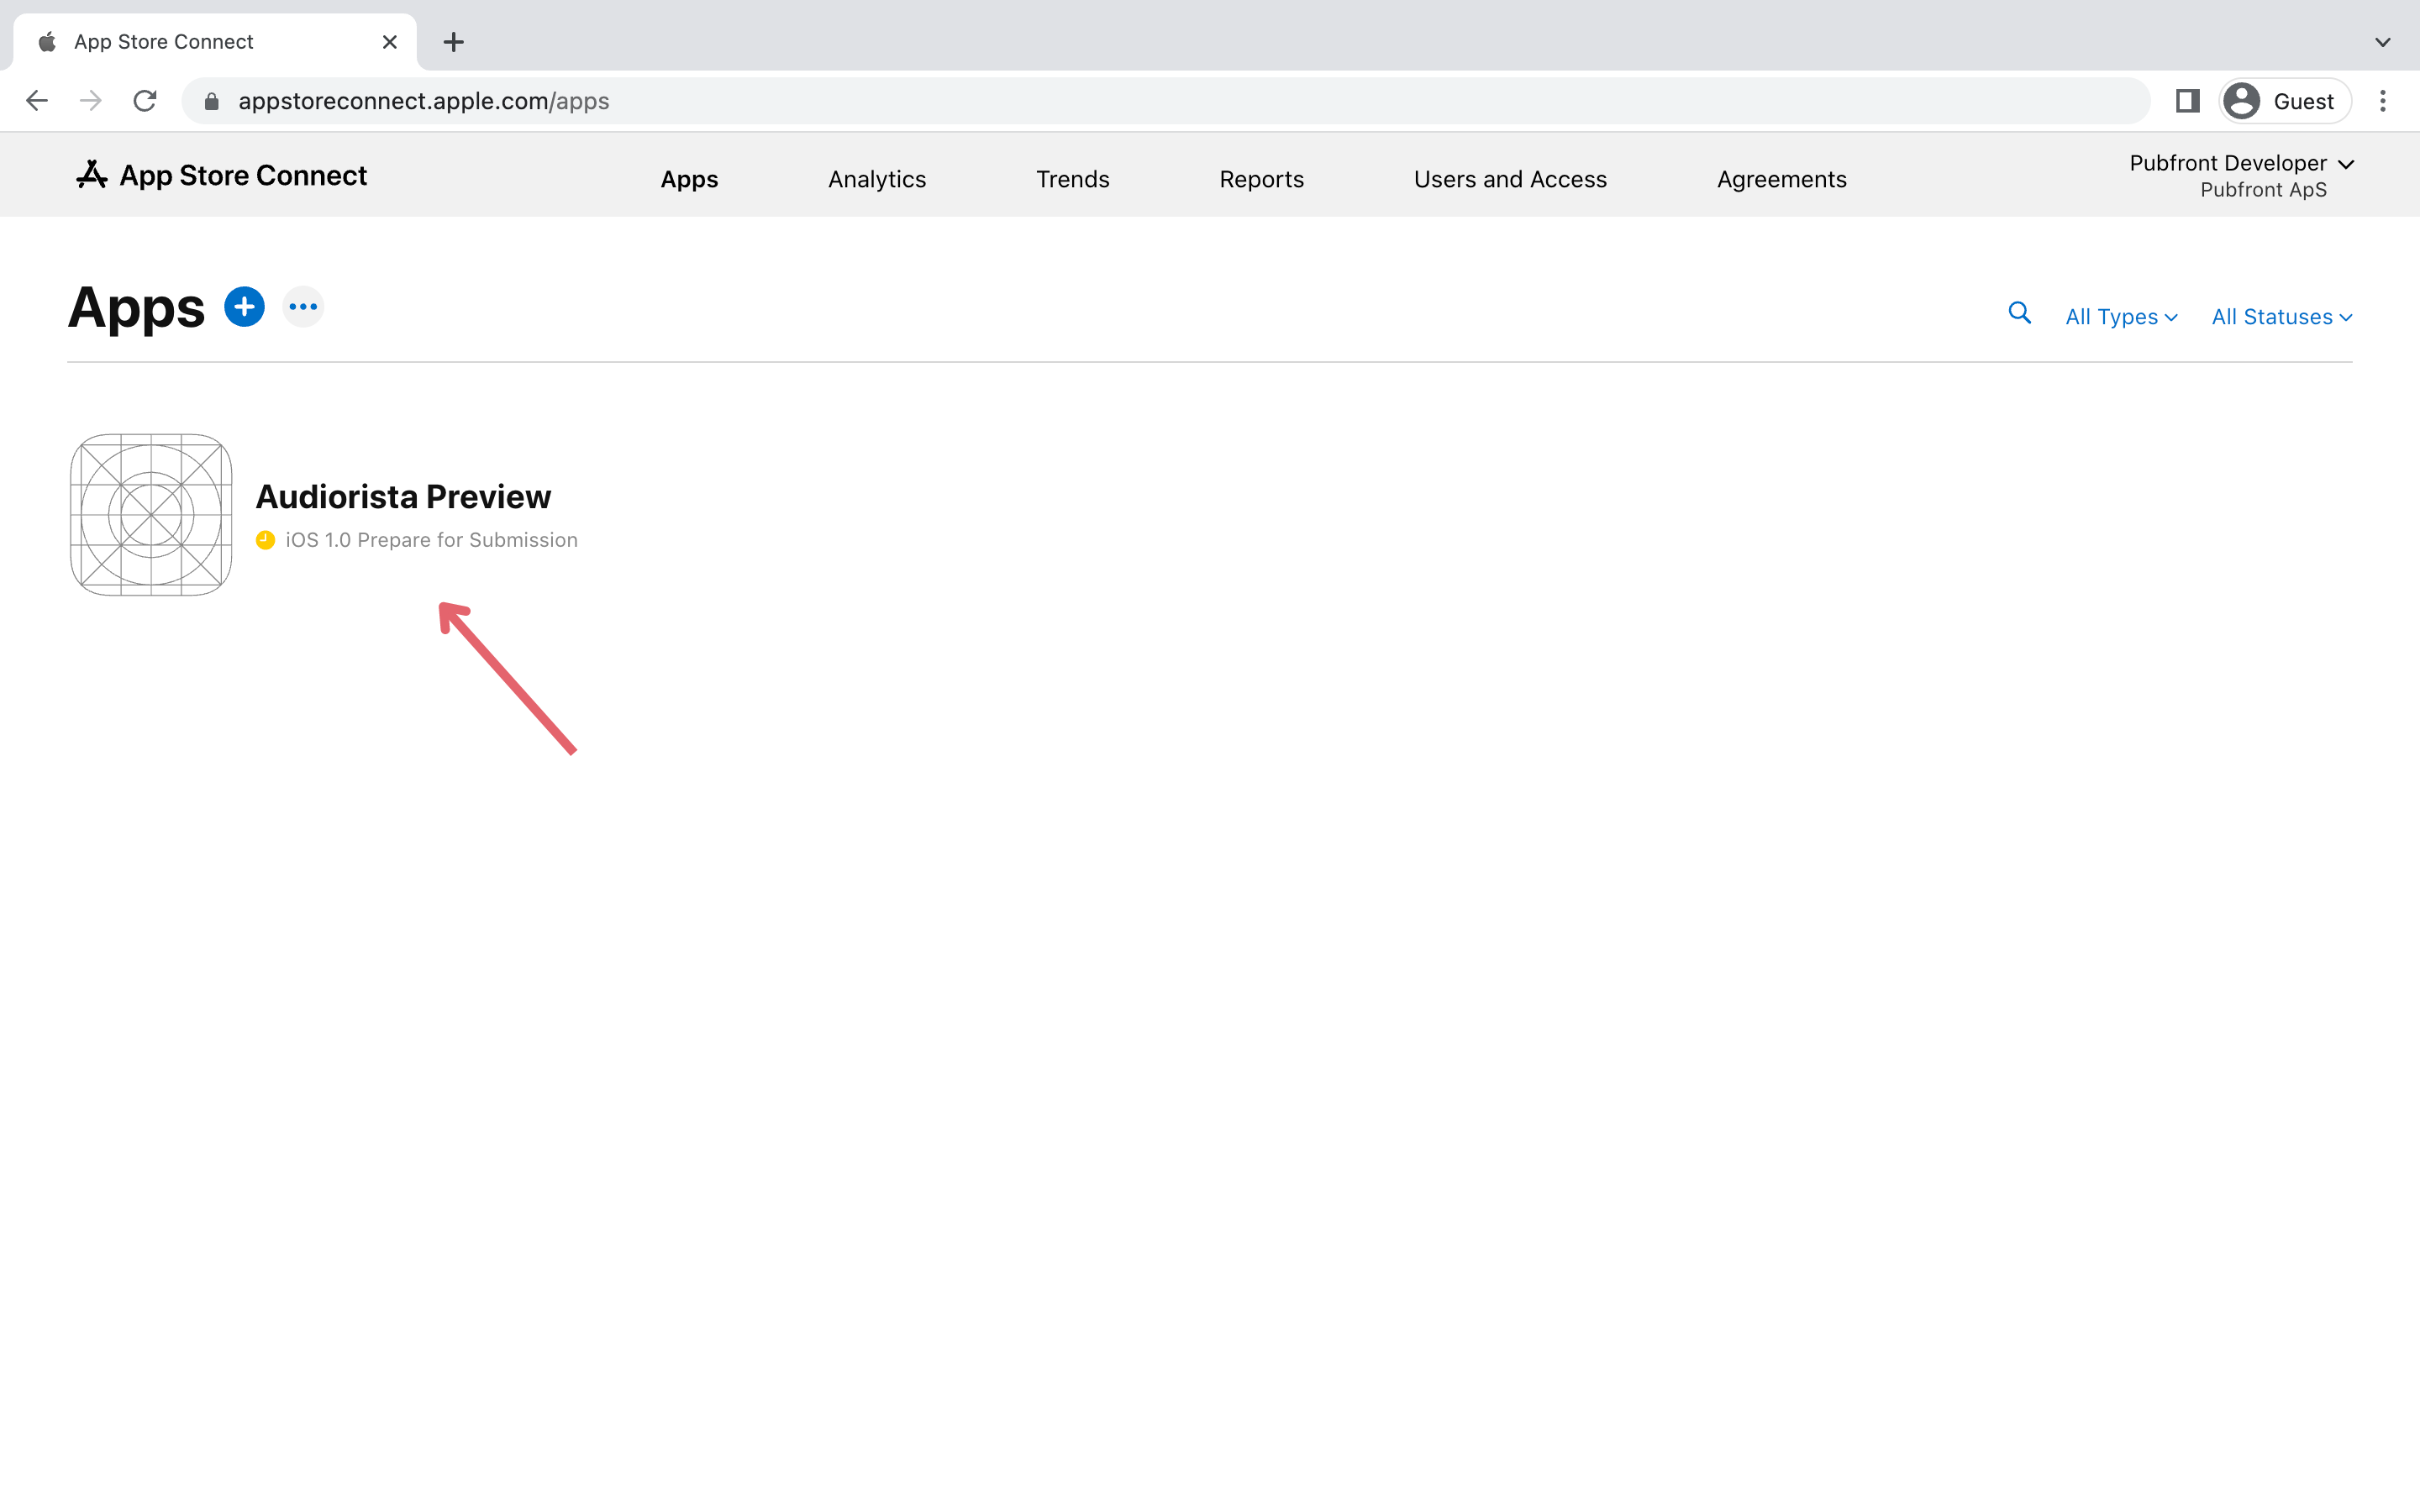Click the browser forward arrow

[x=91, y=101]
